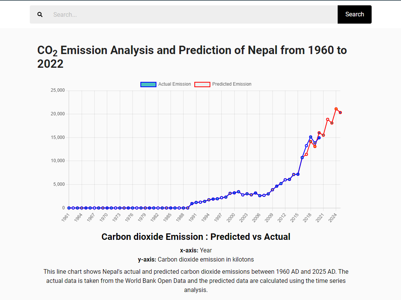Click the blue Actual Emission legend swatch

click(148, 84)
